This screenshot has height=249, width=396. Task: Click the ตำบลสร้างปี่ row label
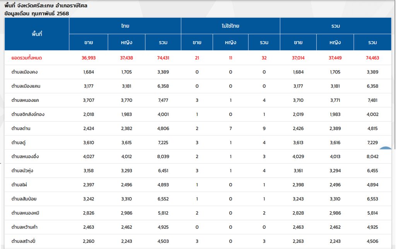pyautogui.click(x=24, y=241)
